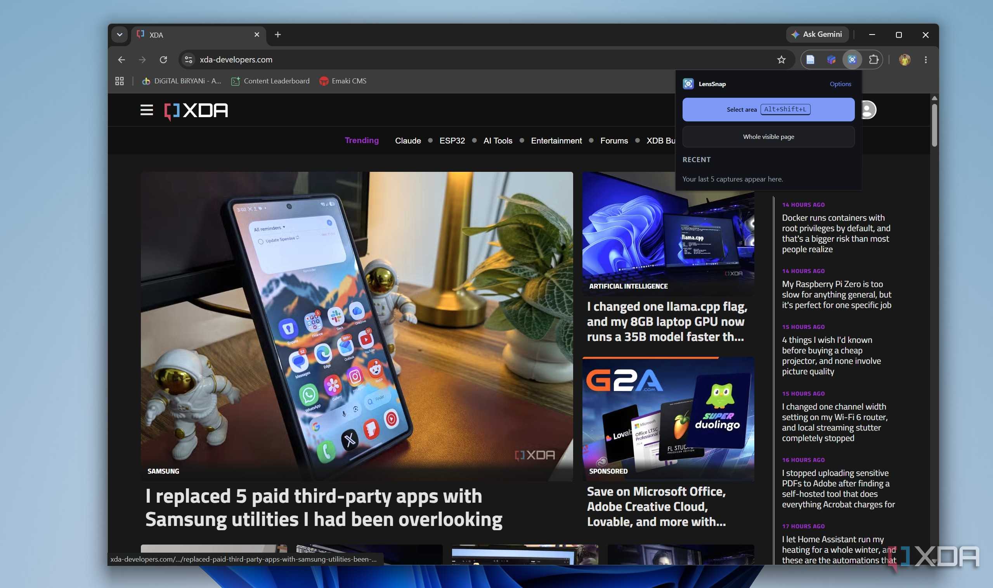Close the XDA tab
Image resolution: width=993 pixels, height=588 pixels.
(x=257, y=35)
